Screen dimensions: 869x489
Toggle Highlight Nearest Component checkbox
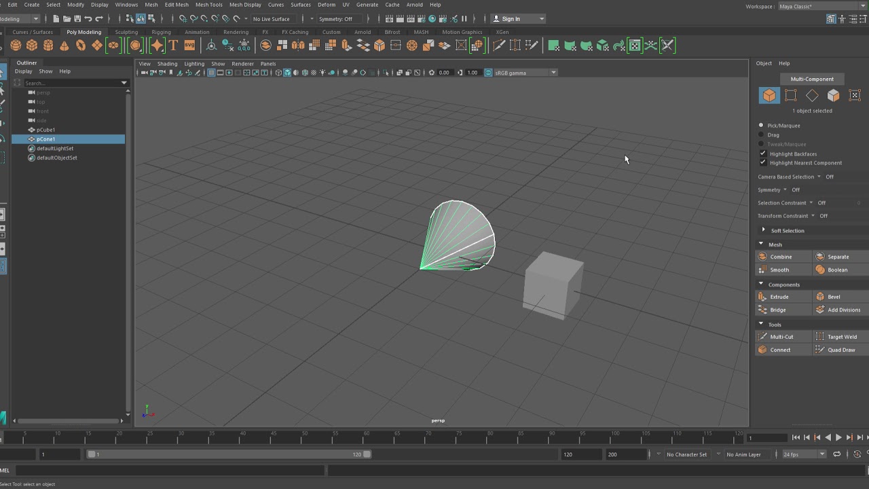tap(762, 163)
